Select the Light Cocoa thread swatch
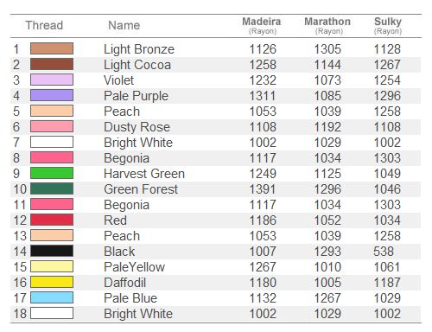The image size is (432, 332). point(52,64)
